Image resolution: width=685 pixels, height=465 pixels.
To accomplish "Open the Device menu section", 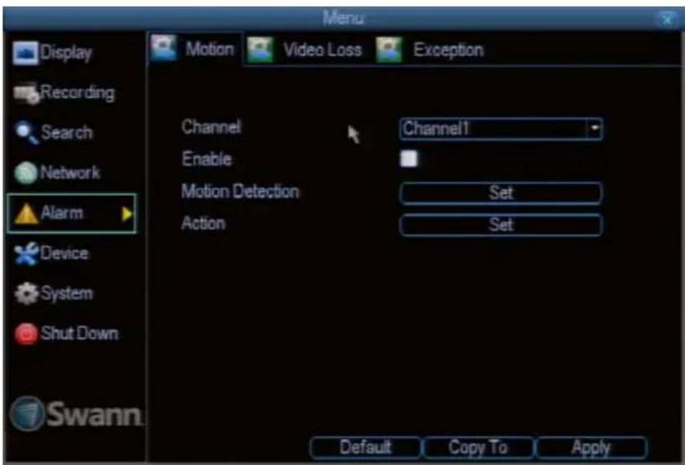I will [x=52, y=253].
